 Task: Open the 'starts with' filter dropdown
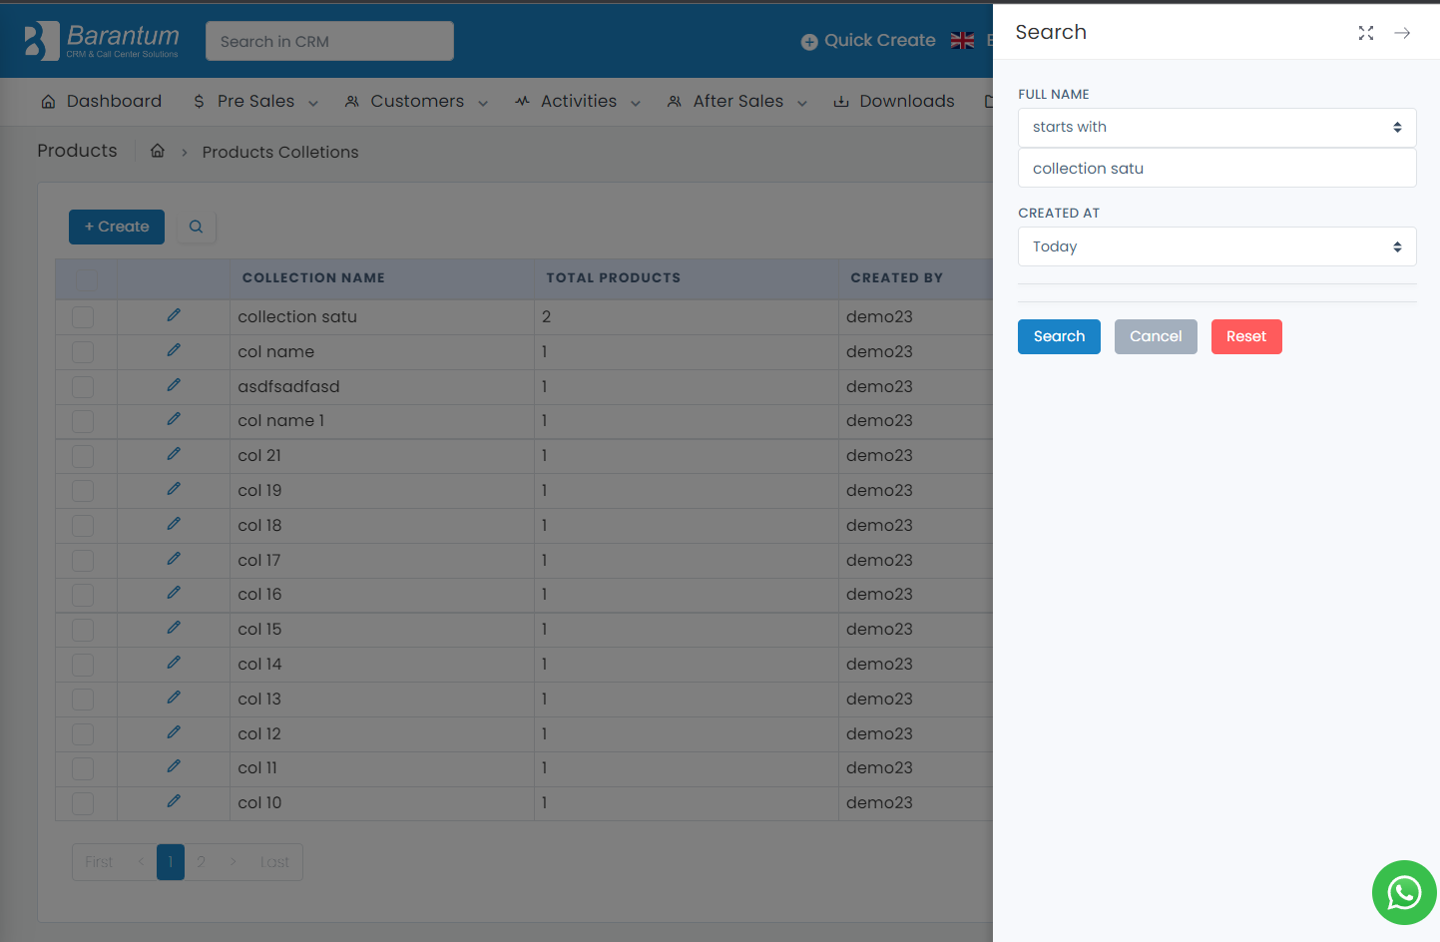[x=1216, y=128]
